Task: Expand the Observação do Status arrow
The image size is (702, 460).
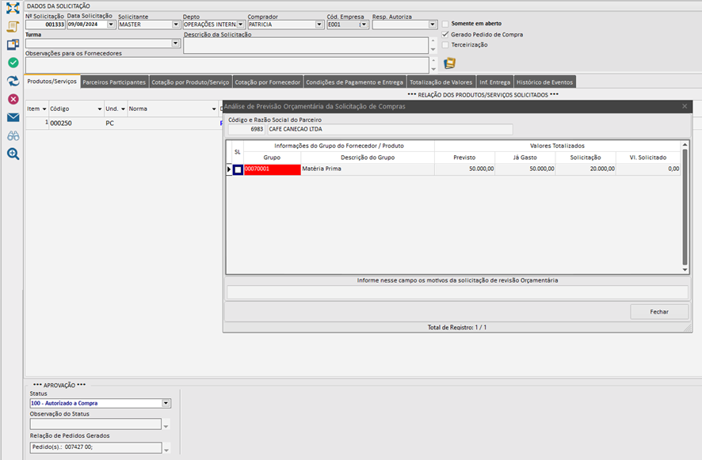Action: (166, 425)
